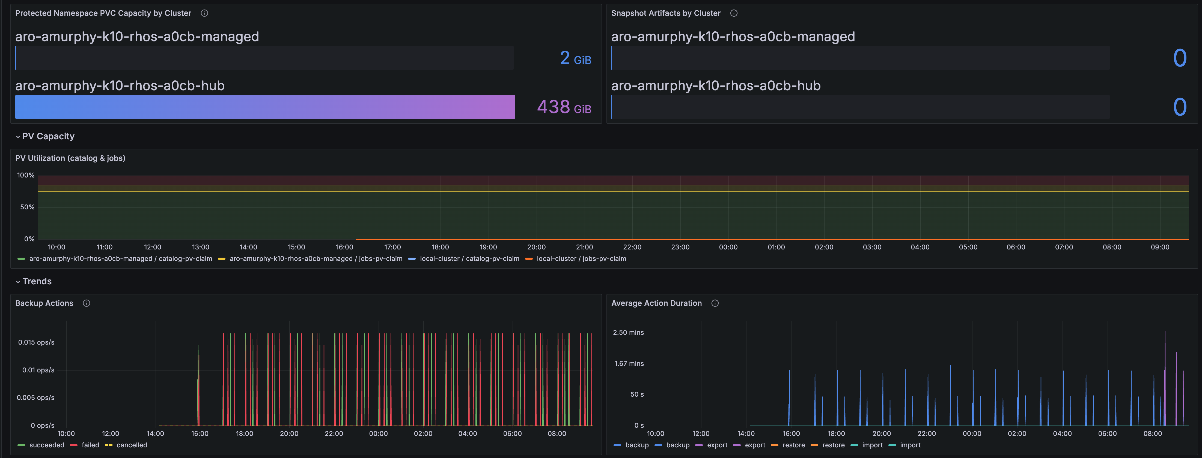Screen dimensions: 1202x458
Task: Click info icon next to Average Action Duration
Action: [x=715, y=303]
